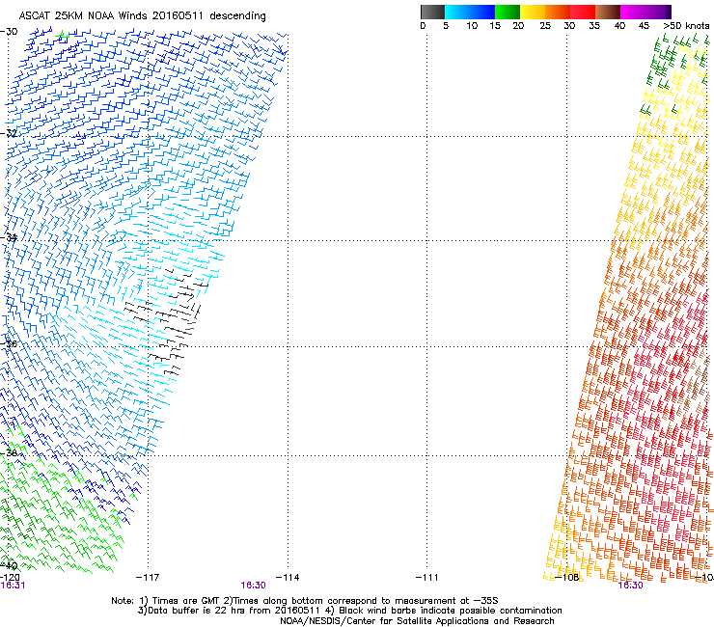This screenshot has height=627, width=714.
Task: Click the purple 16:31 time label
Action: point(13,586)
